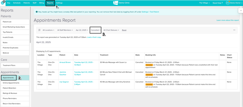Open the three-dot more options menu
Viewport: 243px width, 107px height.
[x=234, y=30]
